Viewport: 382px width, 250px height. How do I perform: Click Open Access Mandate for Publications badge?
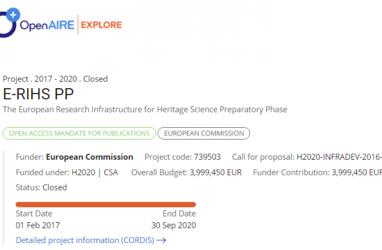pyautogui.click(x=79, y=133)
